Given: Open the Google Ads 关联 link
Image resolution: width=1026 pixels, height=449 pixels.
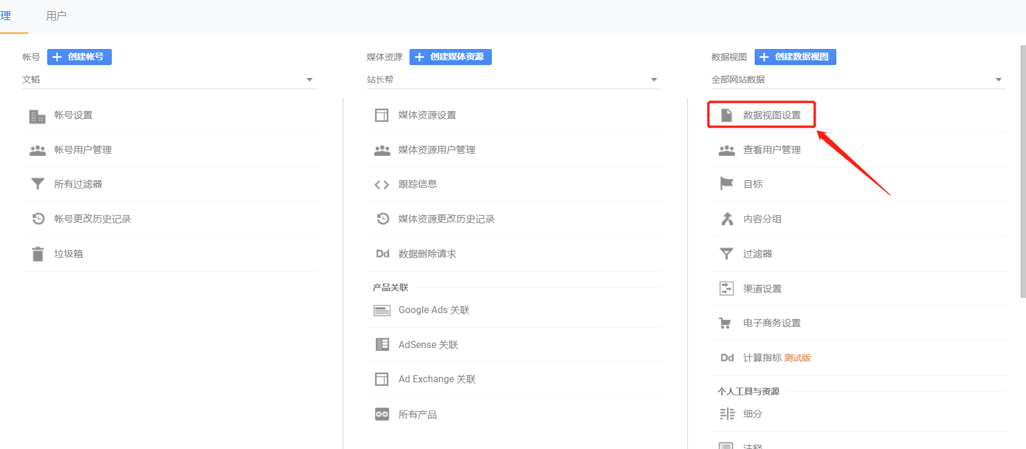Looking at the screenshot, I should (x=434, y=310).
